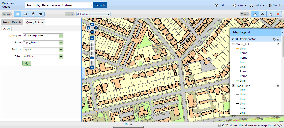Switch to the Query Builder tab
The image size is (284, 128).
click(x=35, y=22)
